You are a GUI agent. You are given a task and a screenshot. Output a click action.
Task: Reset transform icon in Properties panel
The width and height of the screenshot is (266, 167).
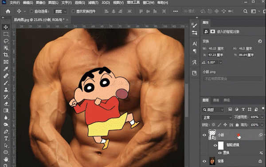pyautogui.click(x=260, y=41)
